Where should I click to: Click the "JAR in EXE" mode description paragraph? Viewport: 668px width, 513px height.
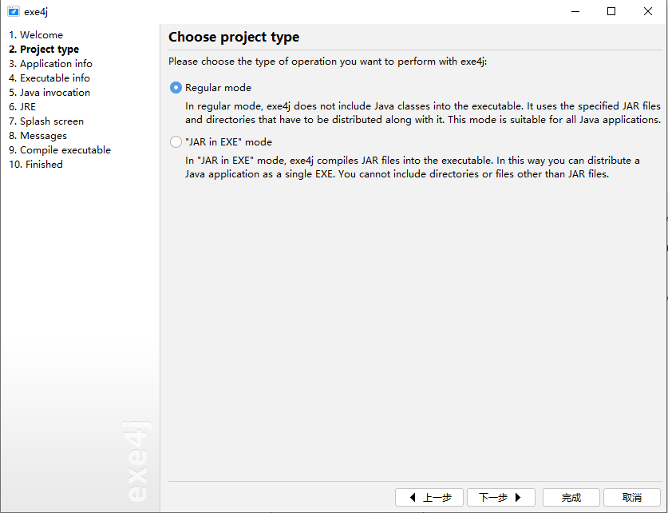click(x=413, y=167)
